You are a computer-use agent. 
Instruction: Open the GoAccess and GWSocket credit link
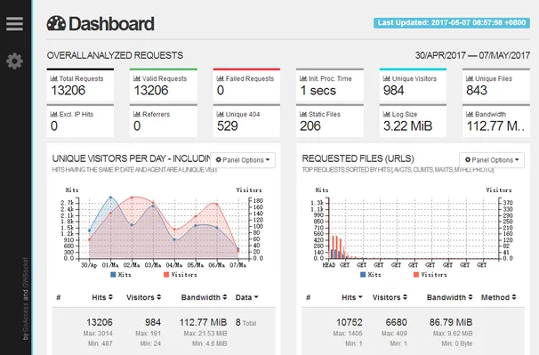(x=26, y=299)
